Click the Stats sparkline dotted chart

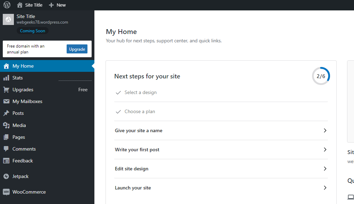(x=75, y=80)
